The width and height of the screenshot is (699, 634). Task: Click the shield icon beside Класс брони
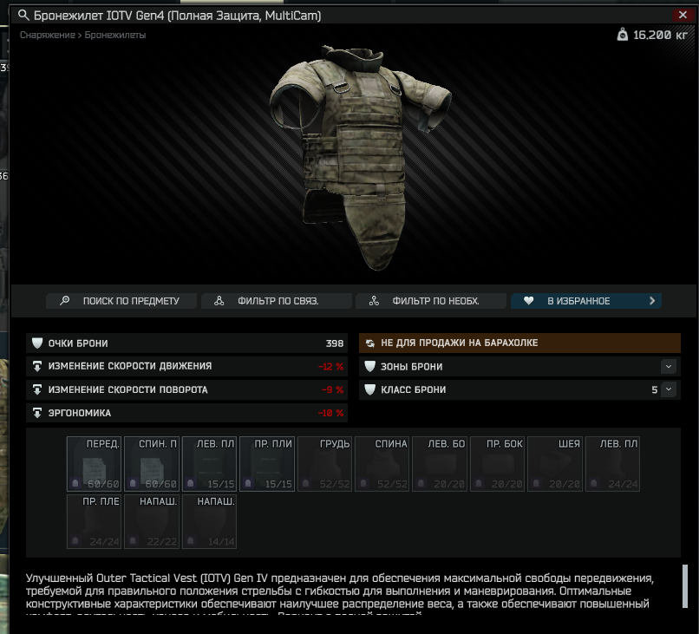pyautogui.click(x=369, y=389)
